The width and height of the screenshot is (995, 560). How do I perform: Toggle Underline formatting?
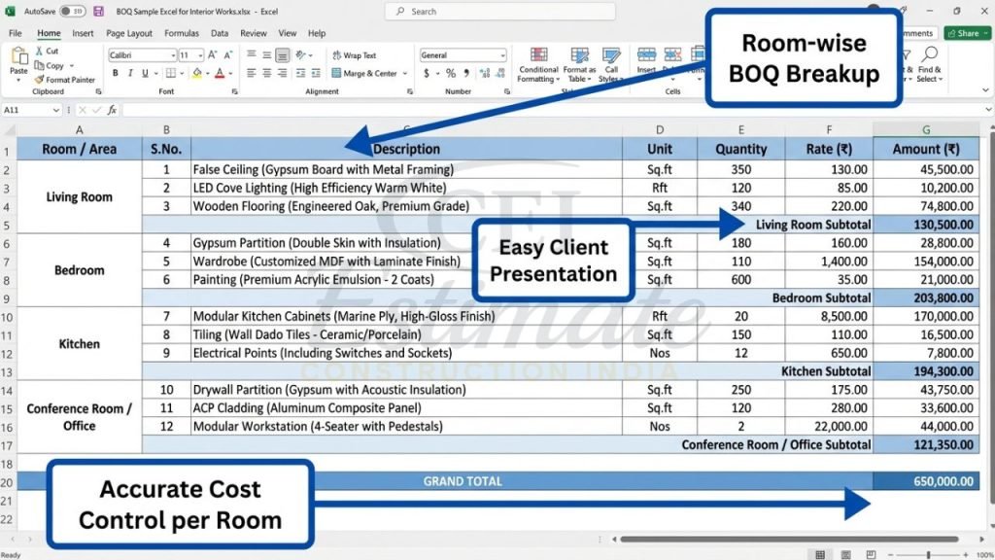146,74
